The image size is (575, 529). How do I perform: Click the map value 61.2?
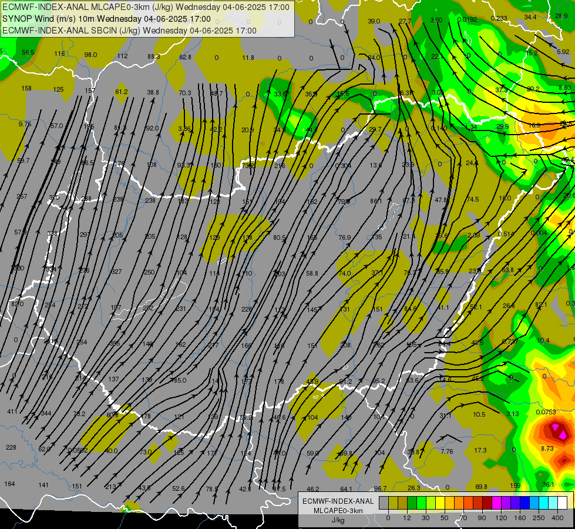click(x=122, y=92)
